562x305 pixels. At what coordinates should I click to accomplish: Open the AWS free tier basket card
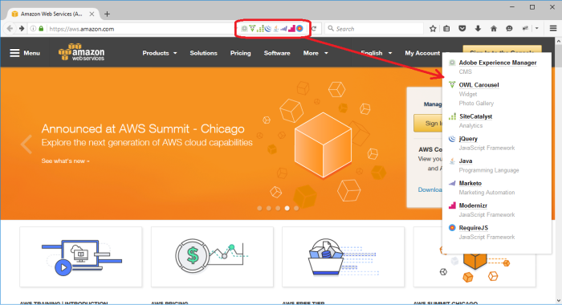344,257
